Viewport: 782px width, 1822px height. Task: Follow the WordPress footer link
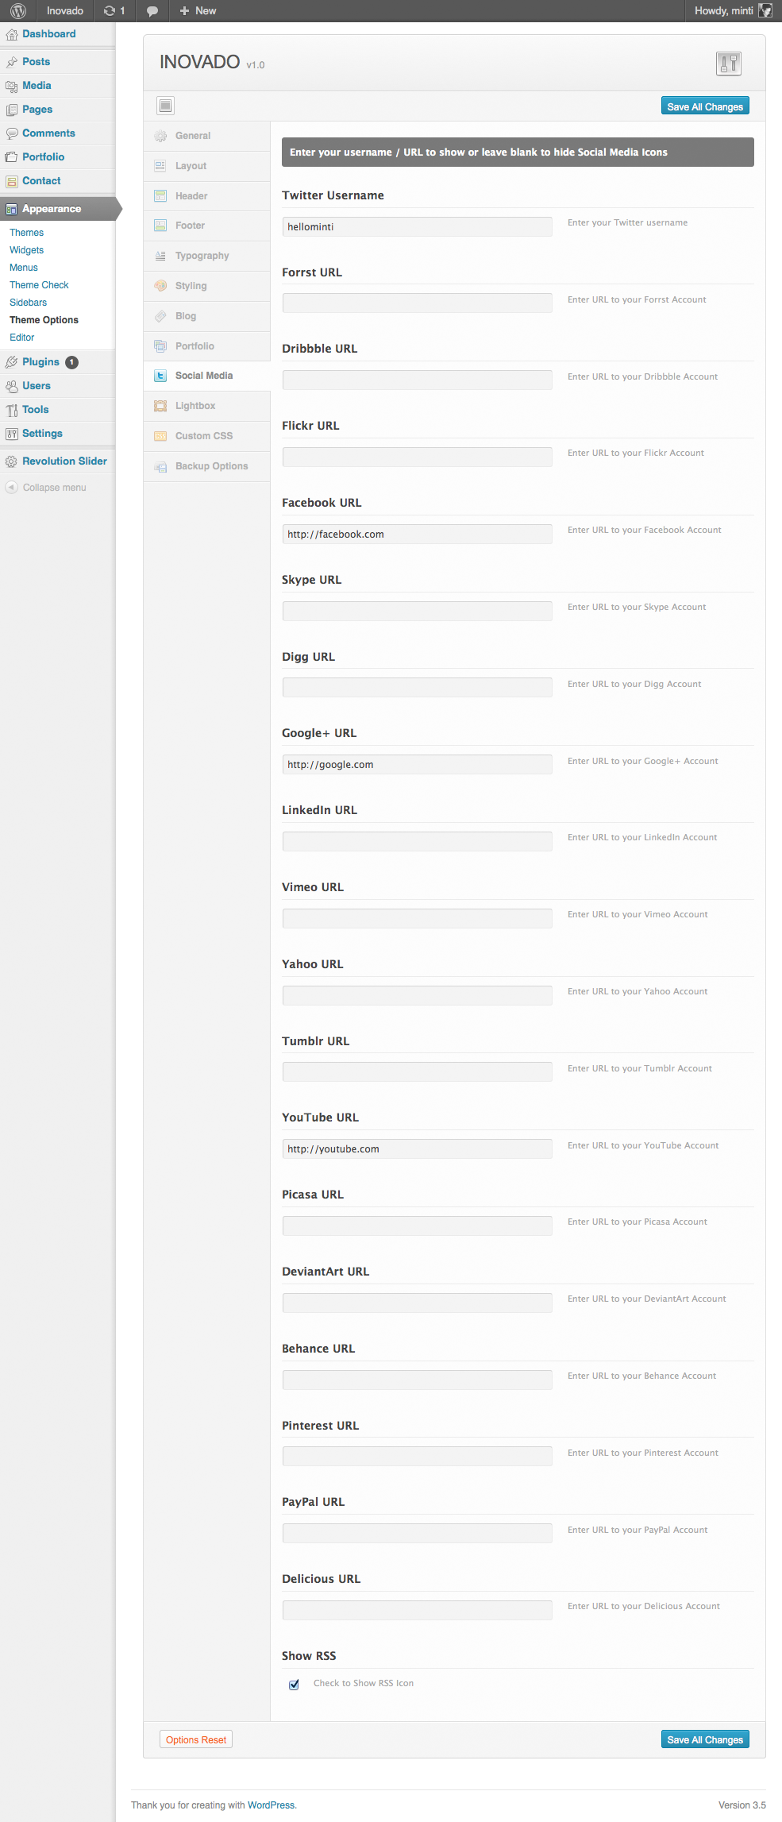[x=271, y=1805]
